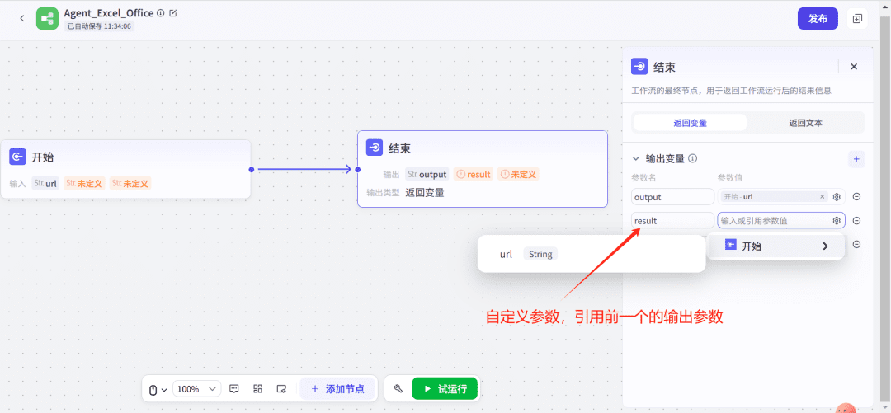Click the 发布 publish button
This screenshot has width=891, height=413.
(x=818, y=18)
